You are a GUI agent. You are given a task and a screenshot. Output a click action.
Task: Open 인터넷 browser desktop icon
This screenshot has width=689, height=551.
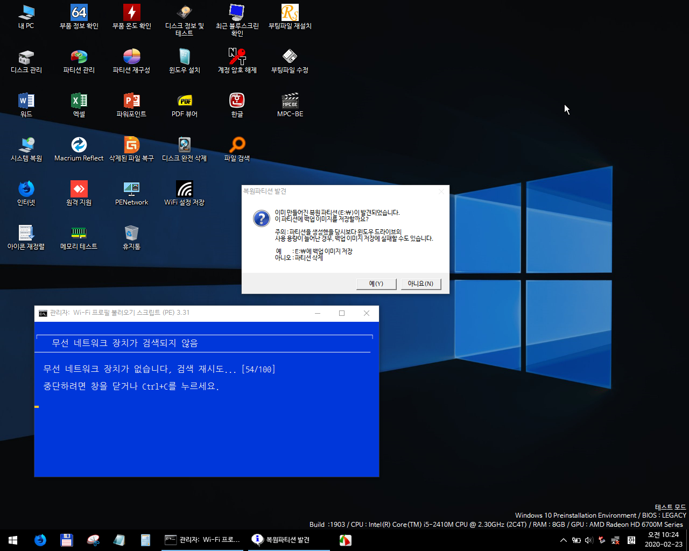point(26,193)
